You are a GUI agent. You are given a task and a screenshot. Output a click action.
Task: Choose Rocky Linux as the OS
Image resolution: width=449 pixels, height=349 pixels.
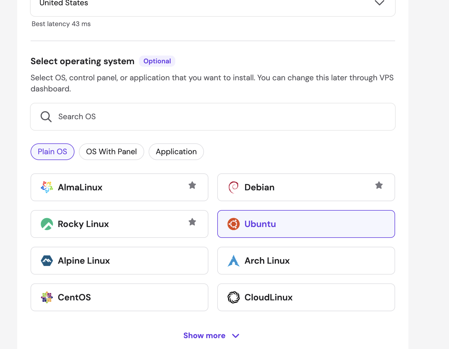(119, 224)
